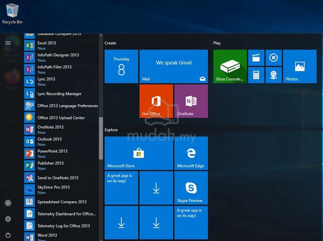This screenshot has height=241, width=323.
Task: Open Microsoft Edge tile
Action: click(191, 153)
